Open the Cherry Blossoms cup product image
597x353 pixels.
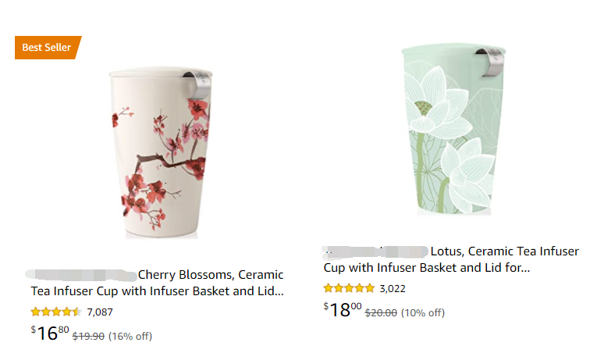pyautogui.click(x=161, y=152)
